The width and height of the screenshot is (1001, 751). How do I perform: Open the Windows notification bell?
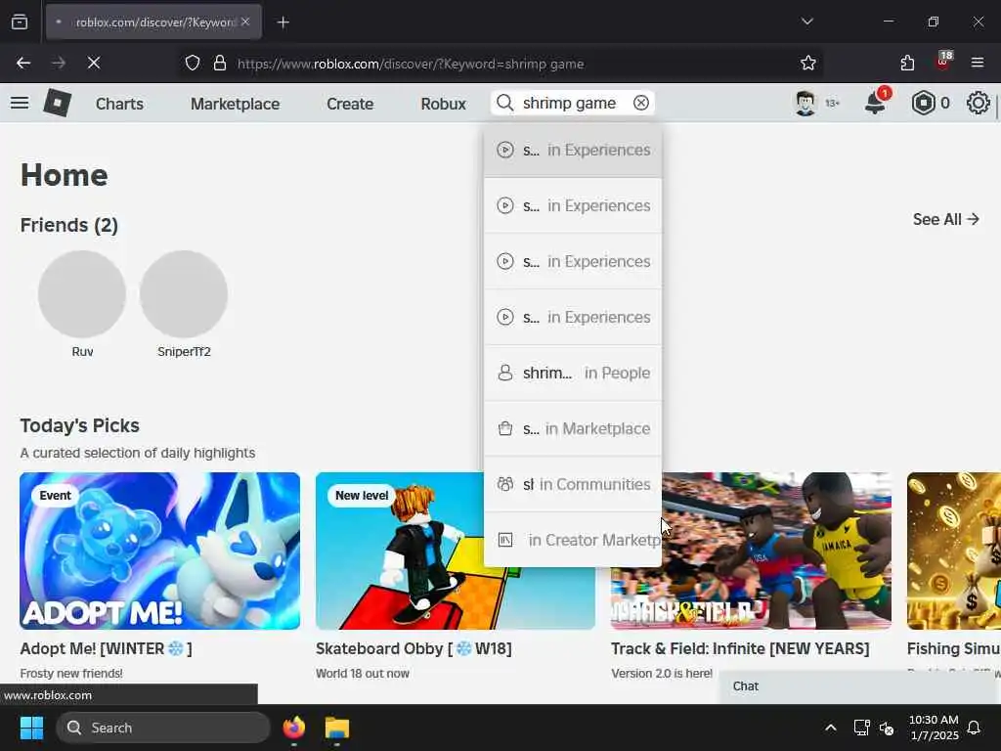(974, 728)
